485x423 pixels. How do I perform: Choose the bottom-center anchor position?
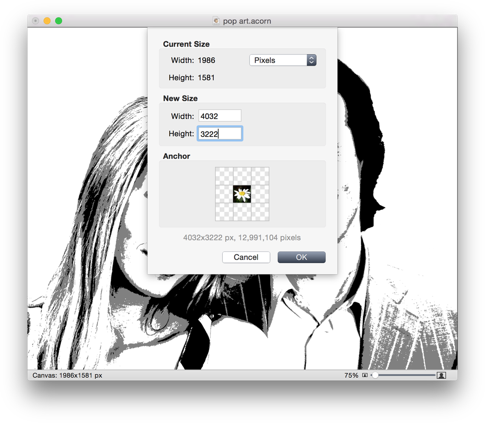[x=242, y=211]
